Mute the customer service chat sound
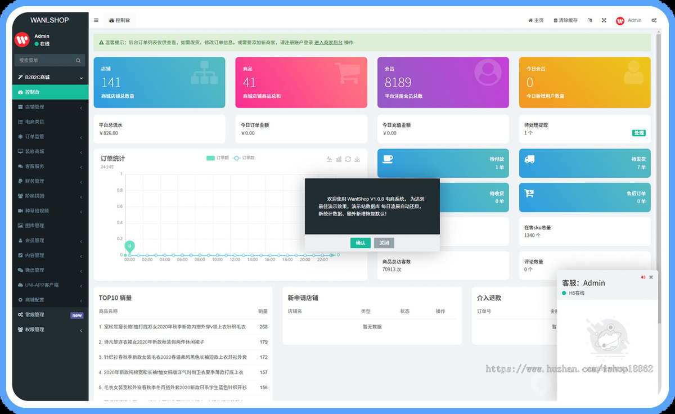This screenshot has width=675, height=414. (643, 277)
